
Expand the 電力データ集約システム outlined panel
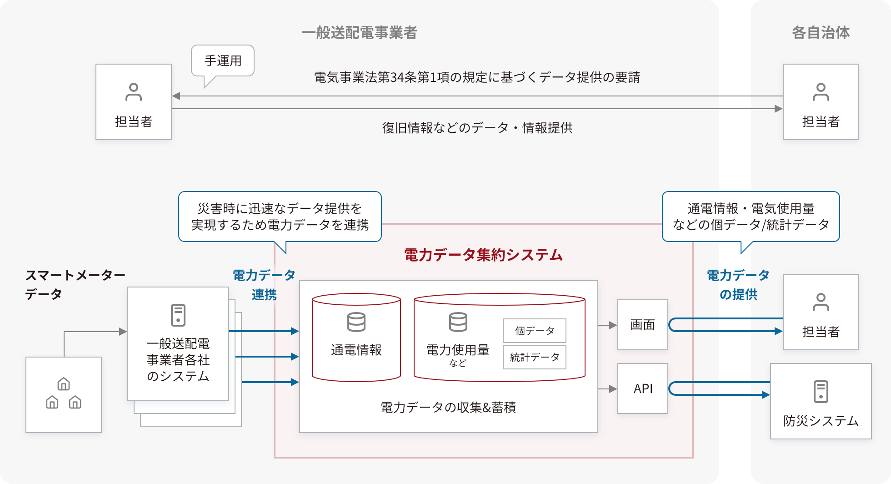(x=483, y=255)
